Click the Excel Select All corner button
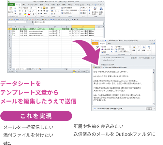 coord(9,27)
